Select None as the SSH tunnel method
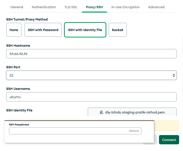Screen dimensions: 183x151 click(14, 30)
